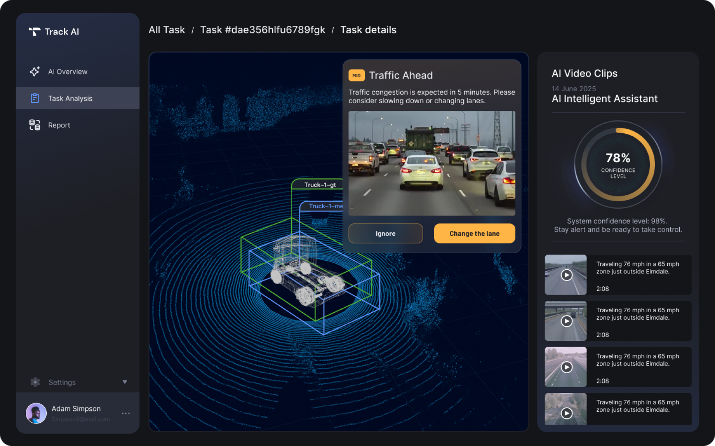Select Task Analysis menu item
Image resolution: width=715 pixels, height=446 pixels.
pos(78,98)
